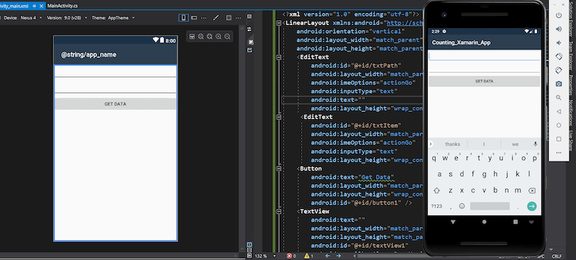Collapse the Button code node
This screenshot has height=260, width=576.
click(x=279, y=169)
